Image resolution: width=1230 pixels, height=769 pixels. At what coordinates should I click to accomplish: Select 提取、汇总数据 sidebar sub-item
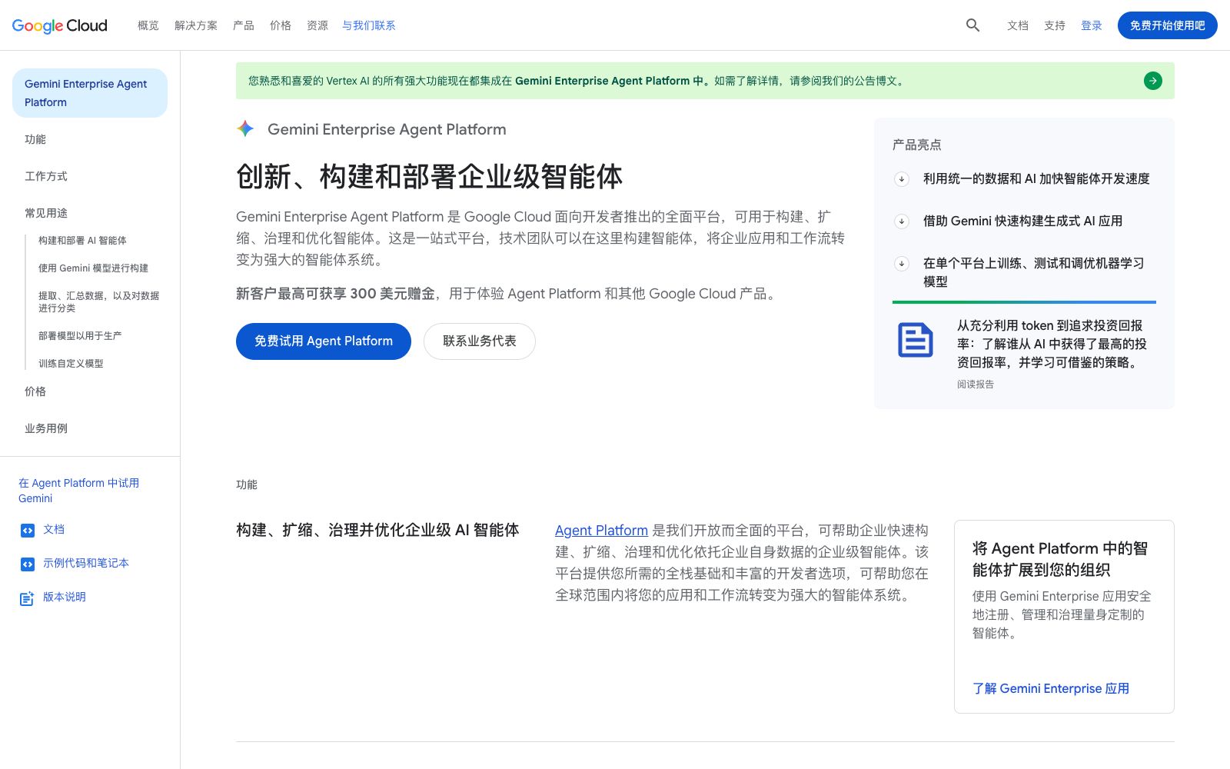point(99,301)
